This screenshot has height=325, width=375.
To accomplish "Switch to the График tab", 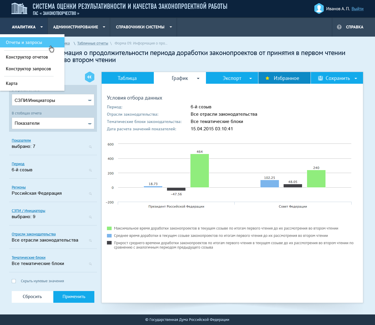I will 180,78.
